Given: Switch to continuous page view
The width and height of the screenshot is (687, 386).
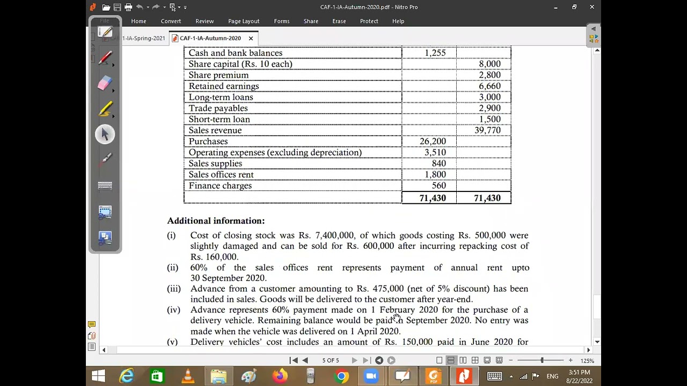Looking at the screenshot, I should (451, 360).
